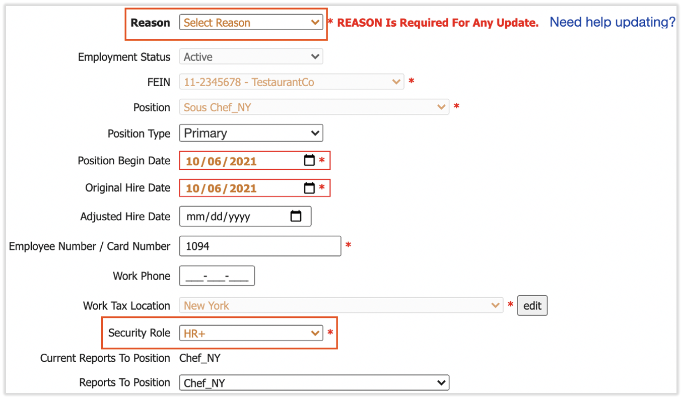Open the Reports To Position dropdown

pyautogui.click(x=314, y=383)
